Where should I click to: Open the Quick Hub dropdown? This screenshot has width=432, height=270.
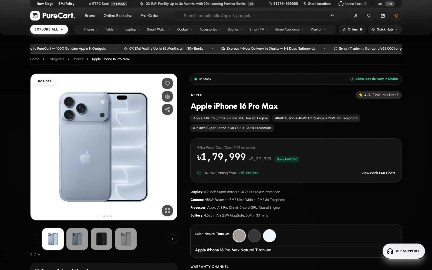[385, 29]
